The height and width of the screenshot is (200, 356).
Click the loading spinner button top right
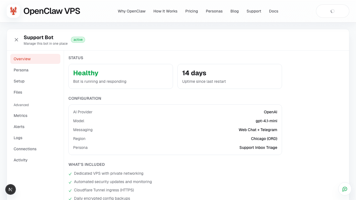[x=332, y=11]
